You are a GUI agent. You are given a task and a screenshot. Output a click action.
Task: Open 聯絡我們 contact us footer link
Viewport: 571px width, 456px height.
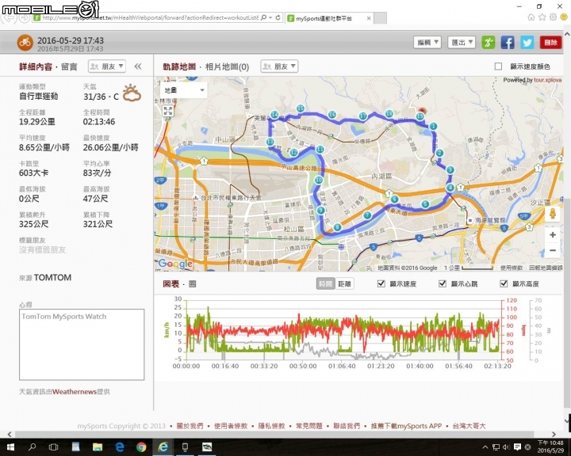pyautogui.click(x=347, y=426)
